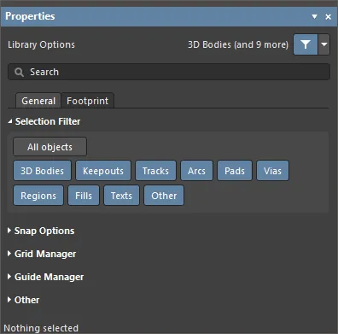The width and height of the screenshot is (338, 334).
Task: Click the magnifier icon in Search
Action: point(19,72)
